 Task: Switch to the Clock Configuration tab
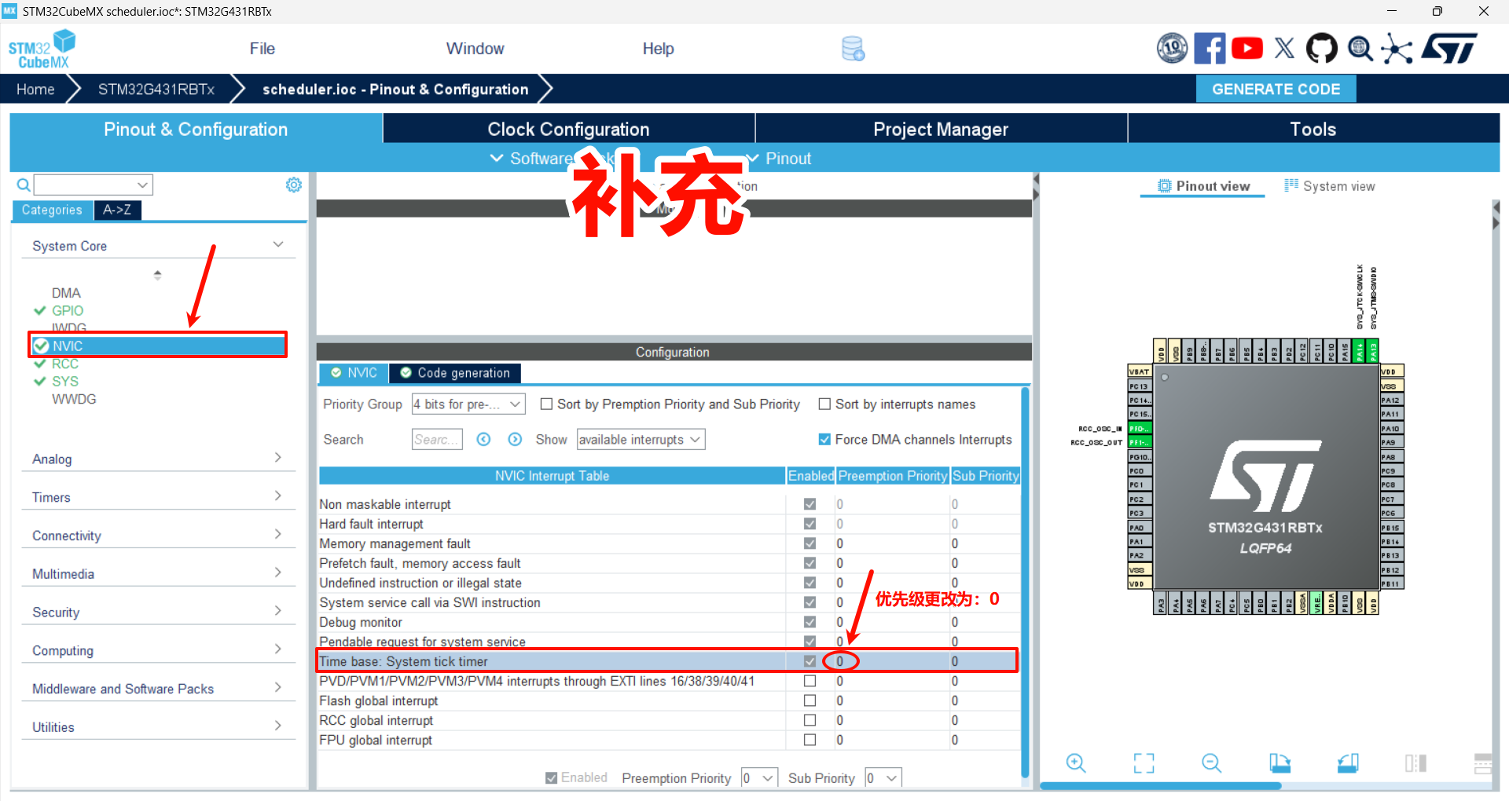pyautogui.click(x=569, y=129)
